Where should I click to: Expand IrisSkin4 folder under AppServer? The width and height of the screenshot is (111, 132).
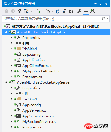(x=11, y=99)
